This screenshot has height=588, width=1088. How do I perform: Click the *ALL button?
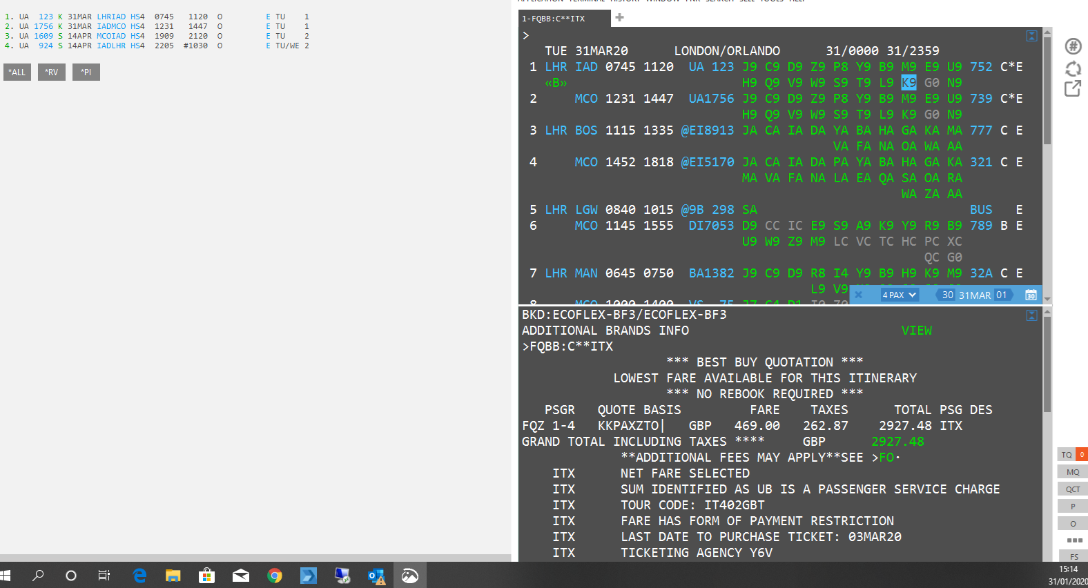17,72
